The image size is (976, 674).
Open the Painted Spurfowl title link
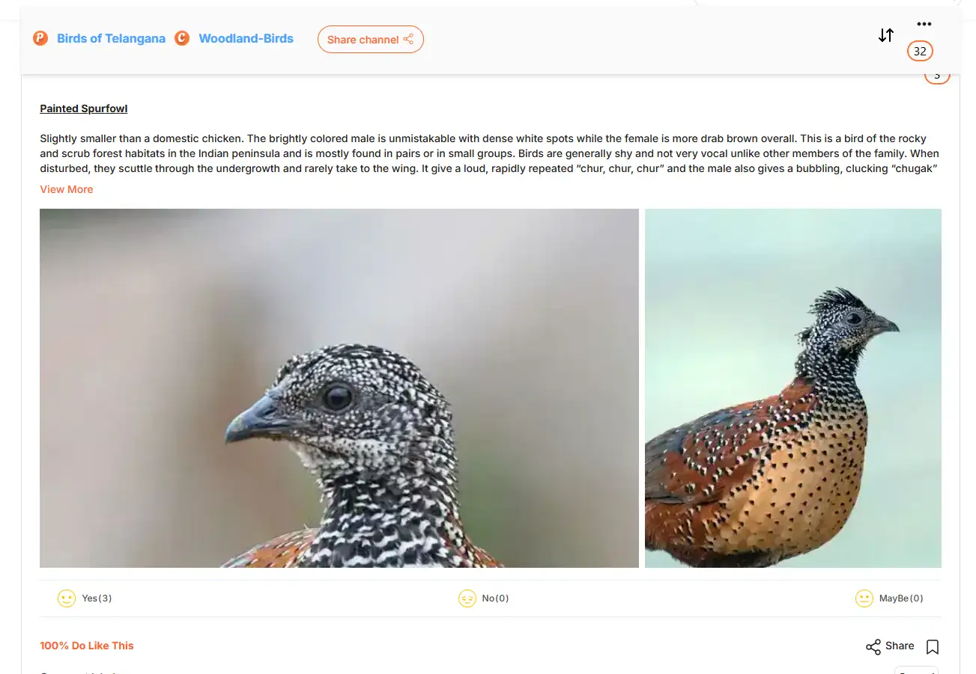[x=84, y=108]
